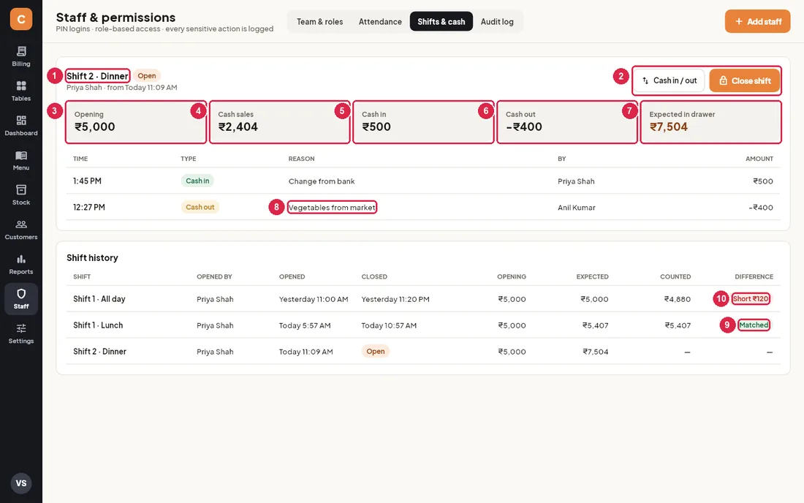Image resolution: width=804 pixels, height=503 pixels.
Task: Go to Tables in sidebar
Action: pos(21,91)
